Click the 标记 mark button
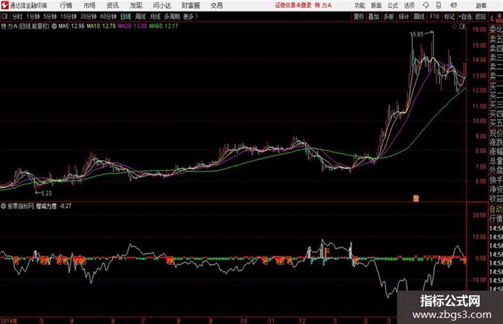Viewport: 503px width, 324px height. click(449, 16)
